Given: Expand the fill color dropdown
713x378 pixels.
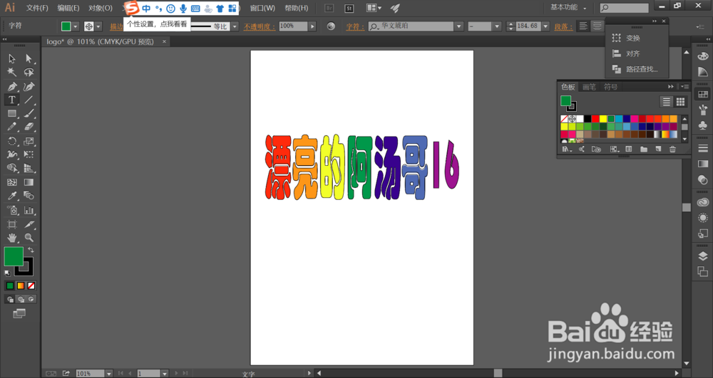Looking at the screenshot, I should [x=76, y=26].
